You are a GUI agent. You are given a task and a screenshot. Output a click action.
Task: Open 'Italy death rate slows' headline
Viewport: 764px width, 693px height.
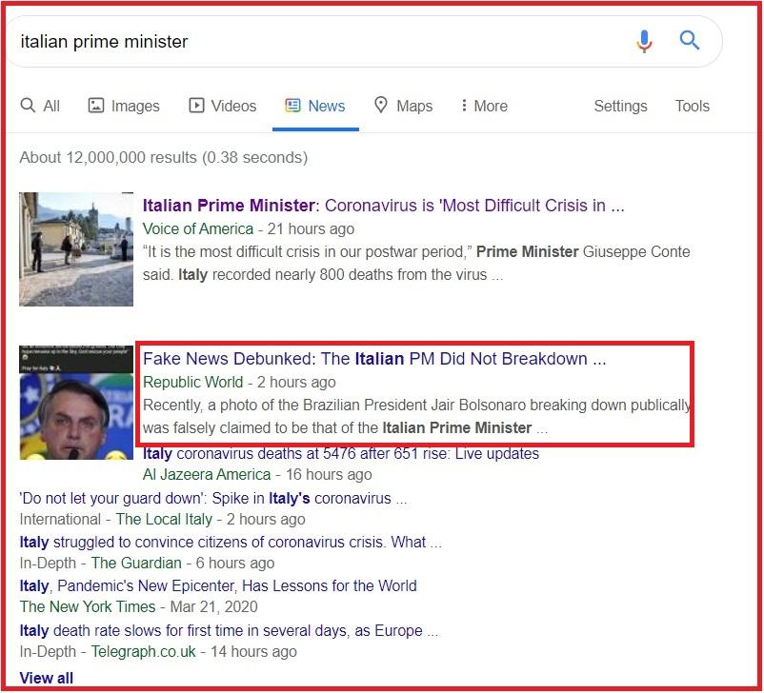[x=229, y=631]
